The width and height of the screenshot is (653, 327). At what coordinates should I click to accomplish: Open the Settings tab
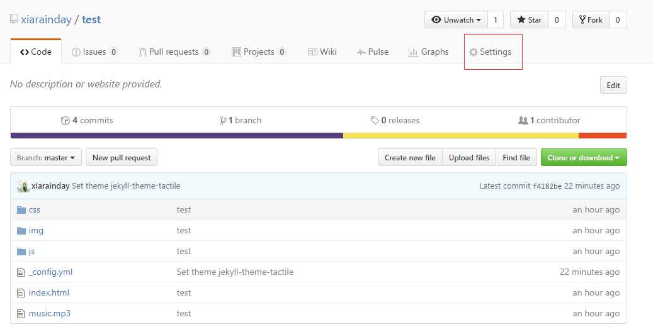(x=490, y=52)
